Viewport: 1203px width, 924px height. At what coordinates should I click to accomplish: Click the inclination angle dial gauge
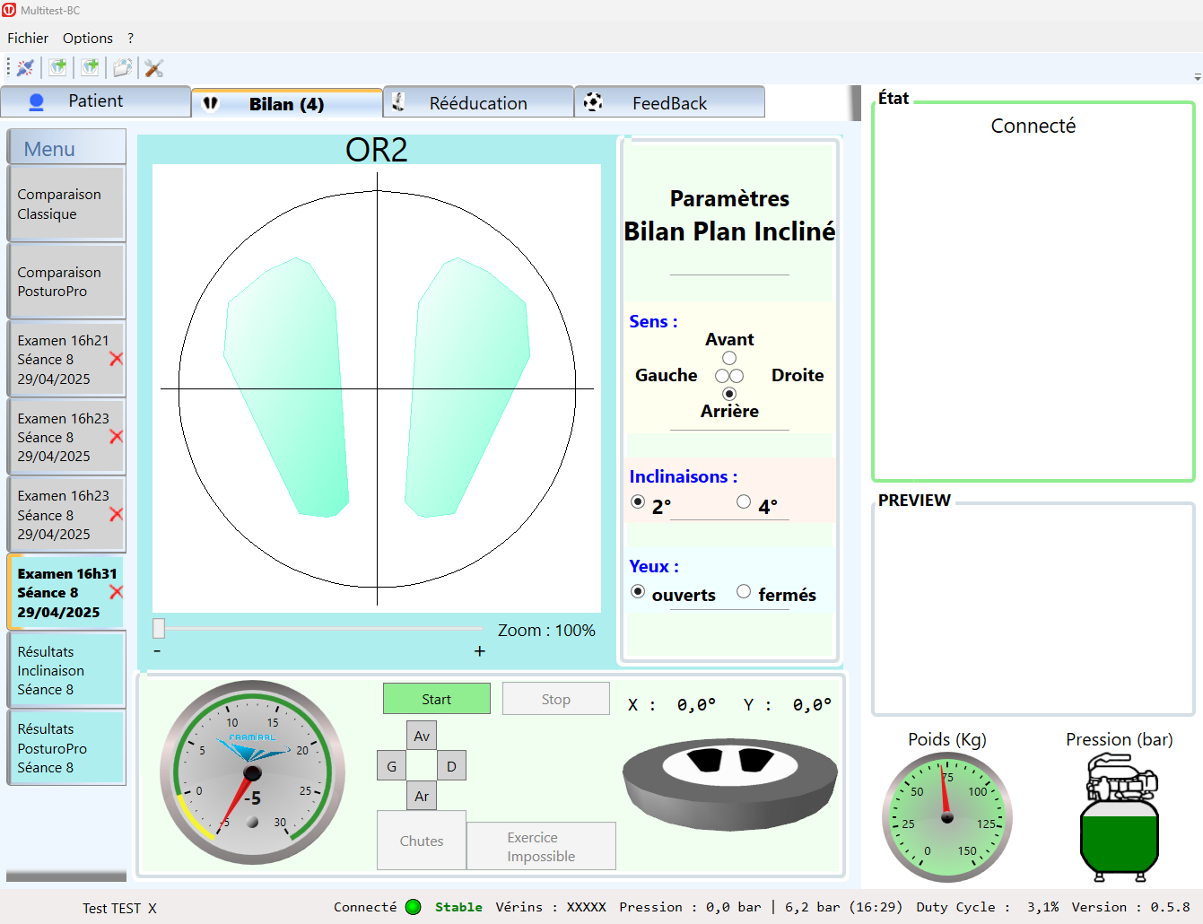(252, 772)
